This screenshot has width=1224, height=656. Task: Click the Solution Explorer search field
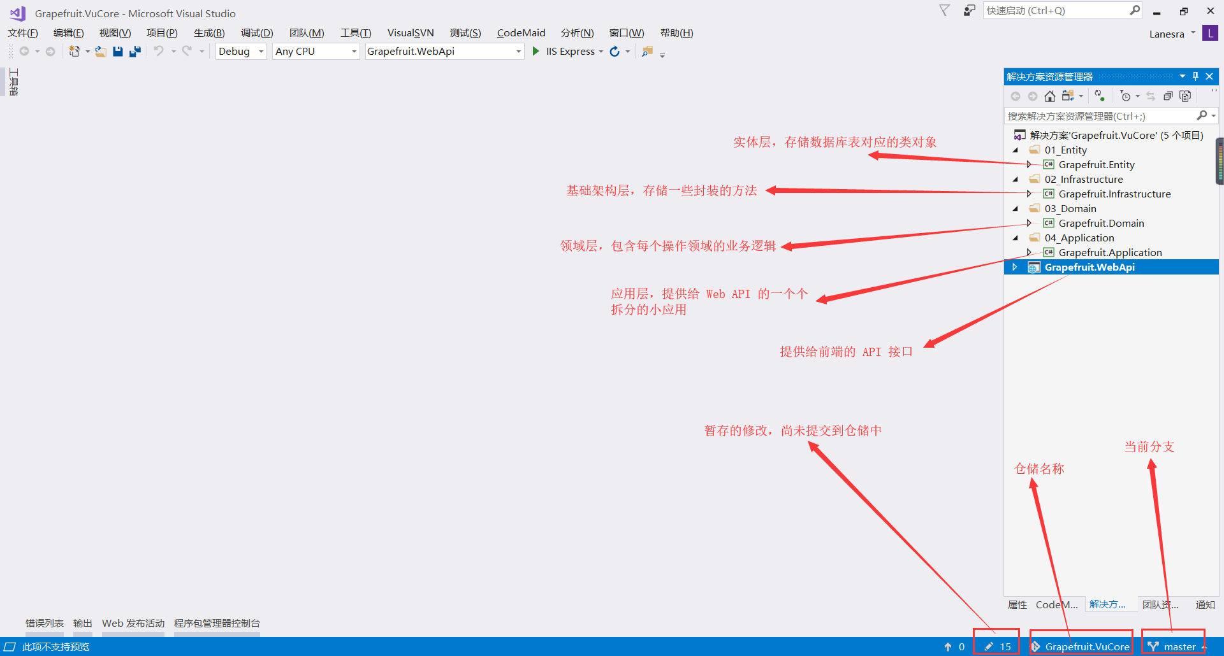click(1100, 116)
